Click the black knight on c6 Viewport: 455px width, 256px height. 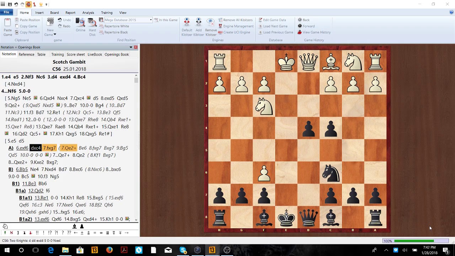tap(331, 172)
